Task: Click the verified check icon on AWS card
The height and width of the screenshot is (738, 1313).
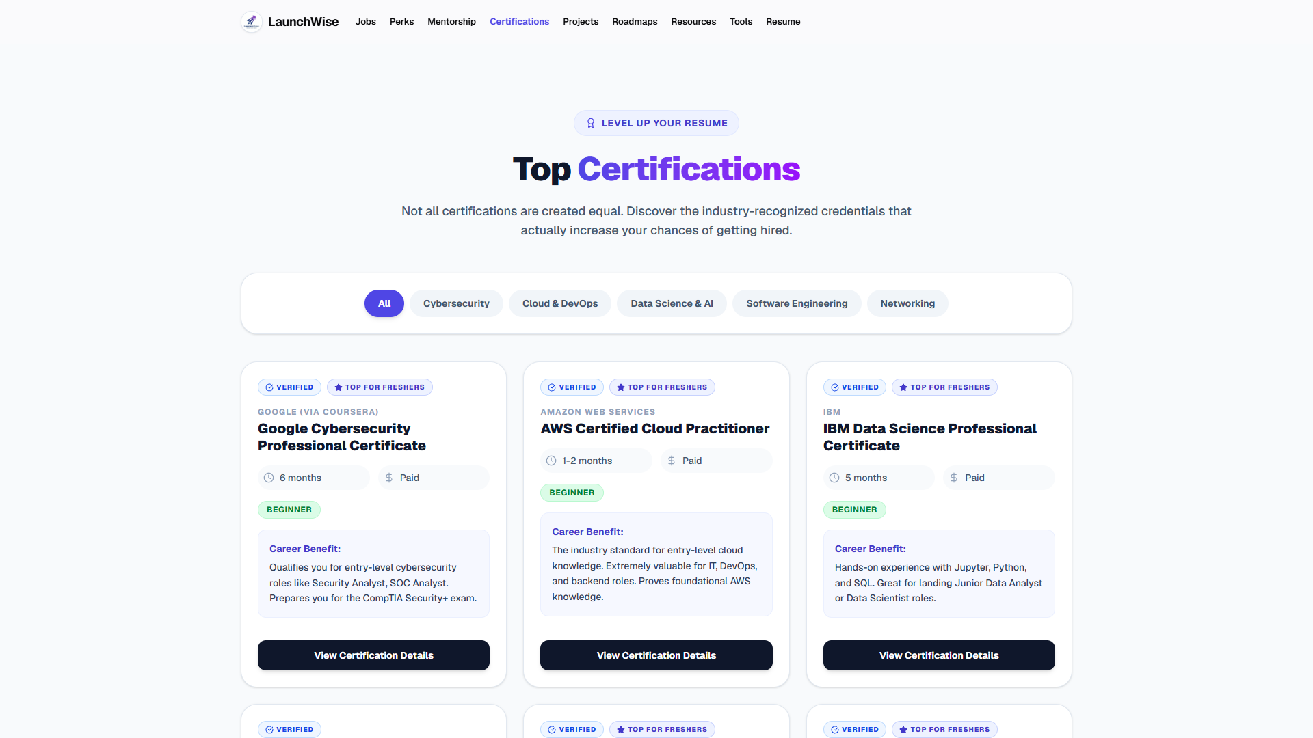Action: tap(552, 387)
